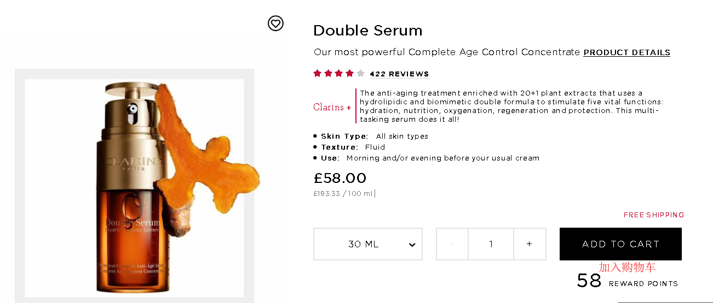Click the red Chinese add-to-cart caption
The image size is (713, 303).
tap(627, 267)
